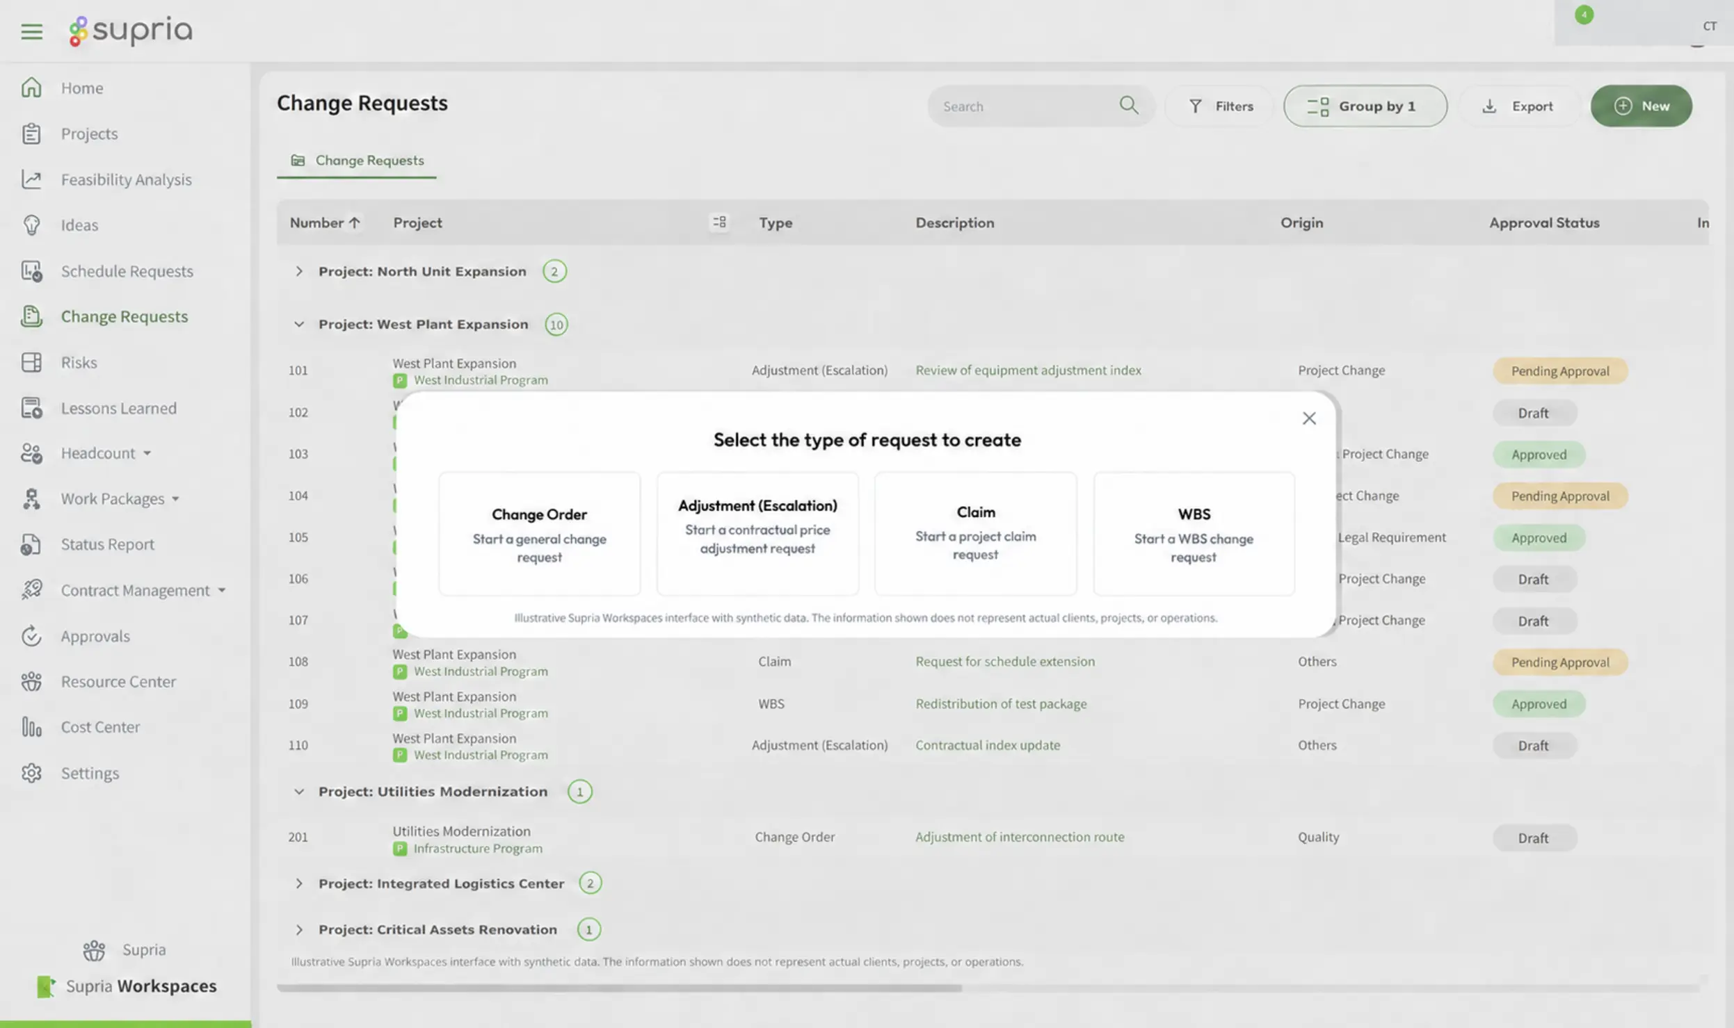Click the Supria Workspaces flag icon

(46, 986)
